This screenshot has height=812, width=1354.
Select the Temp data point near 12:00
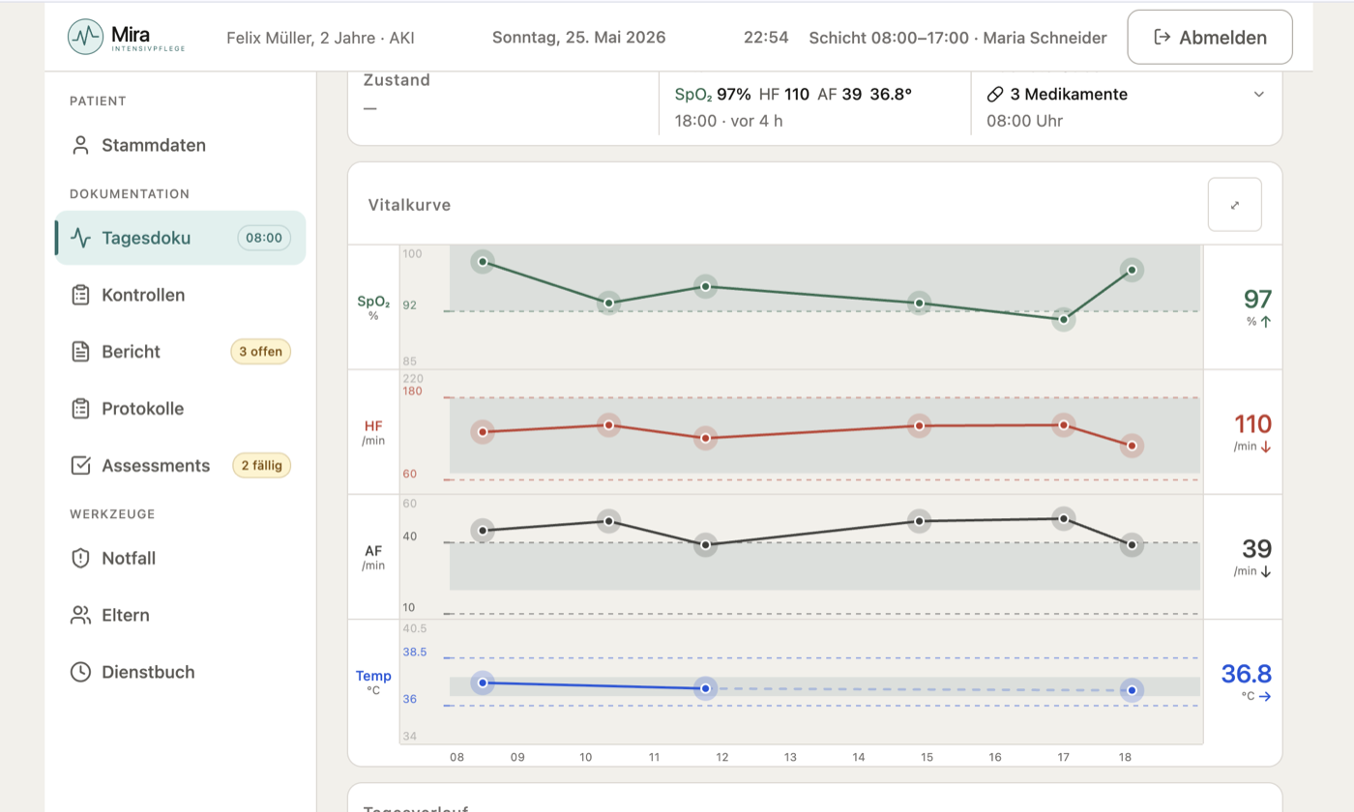tap(706, 688)
